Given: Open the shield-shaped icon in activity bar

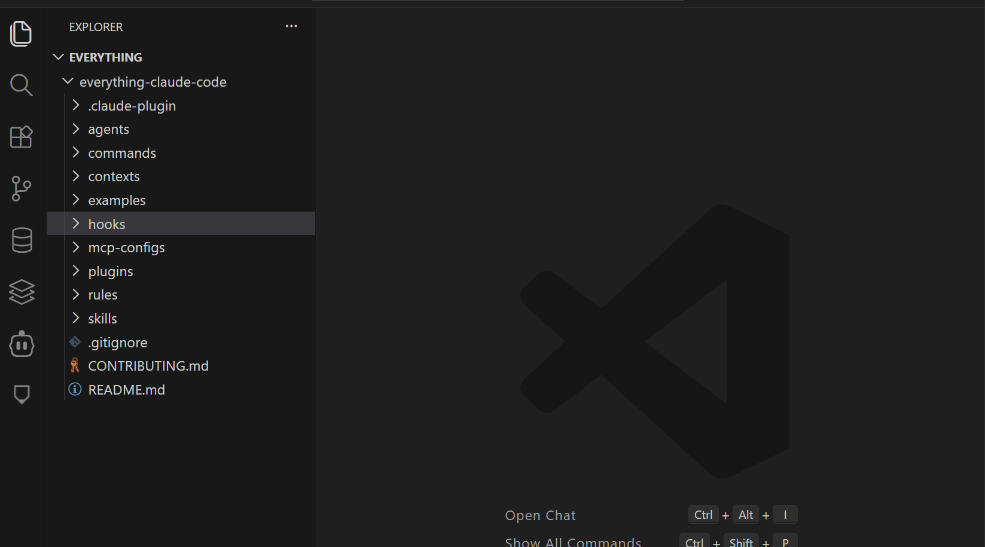Looking at the screenshot, I should tap(22, 395).
